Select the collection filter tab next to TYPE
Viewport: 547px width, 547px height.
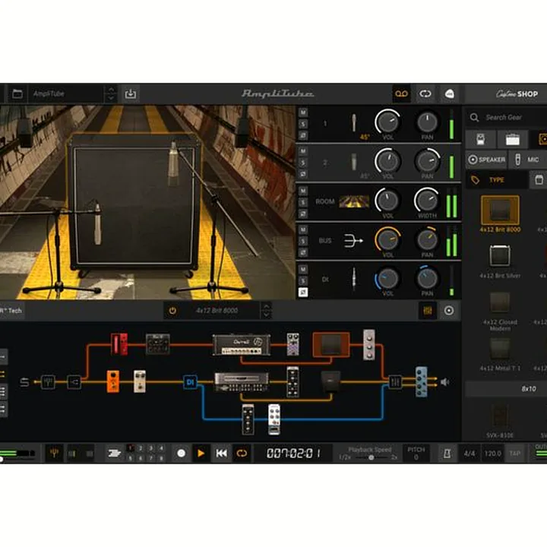(x=539, y=180)
